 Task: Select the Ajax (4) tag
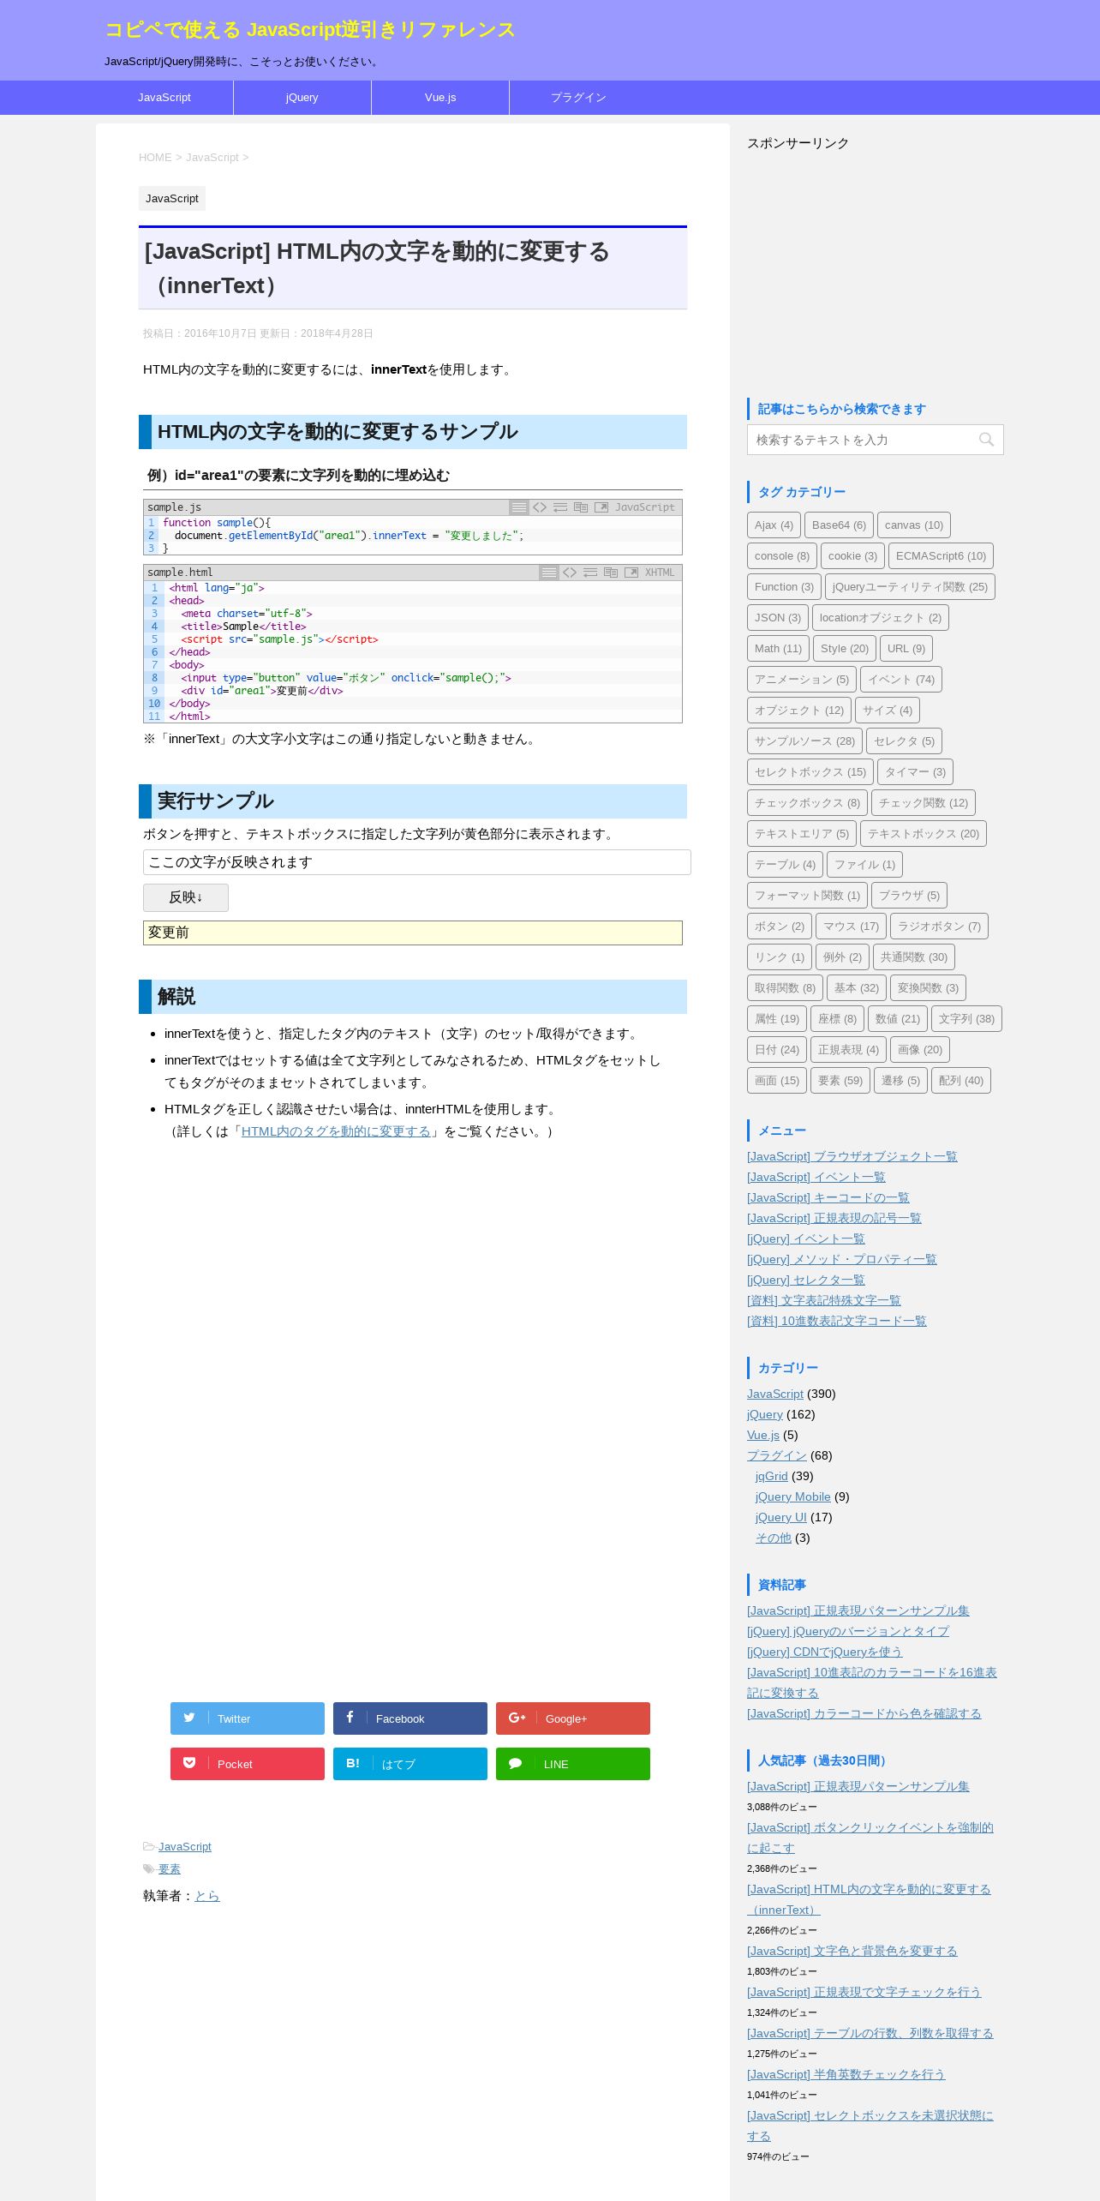(x=774, y=525)
